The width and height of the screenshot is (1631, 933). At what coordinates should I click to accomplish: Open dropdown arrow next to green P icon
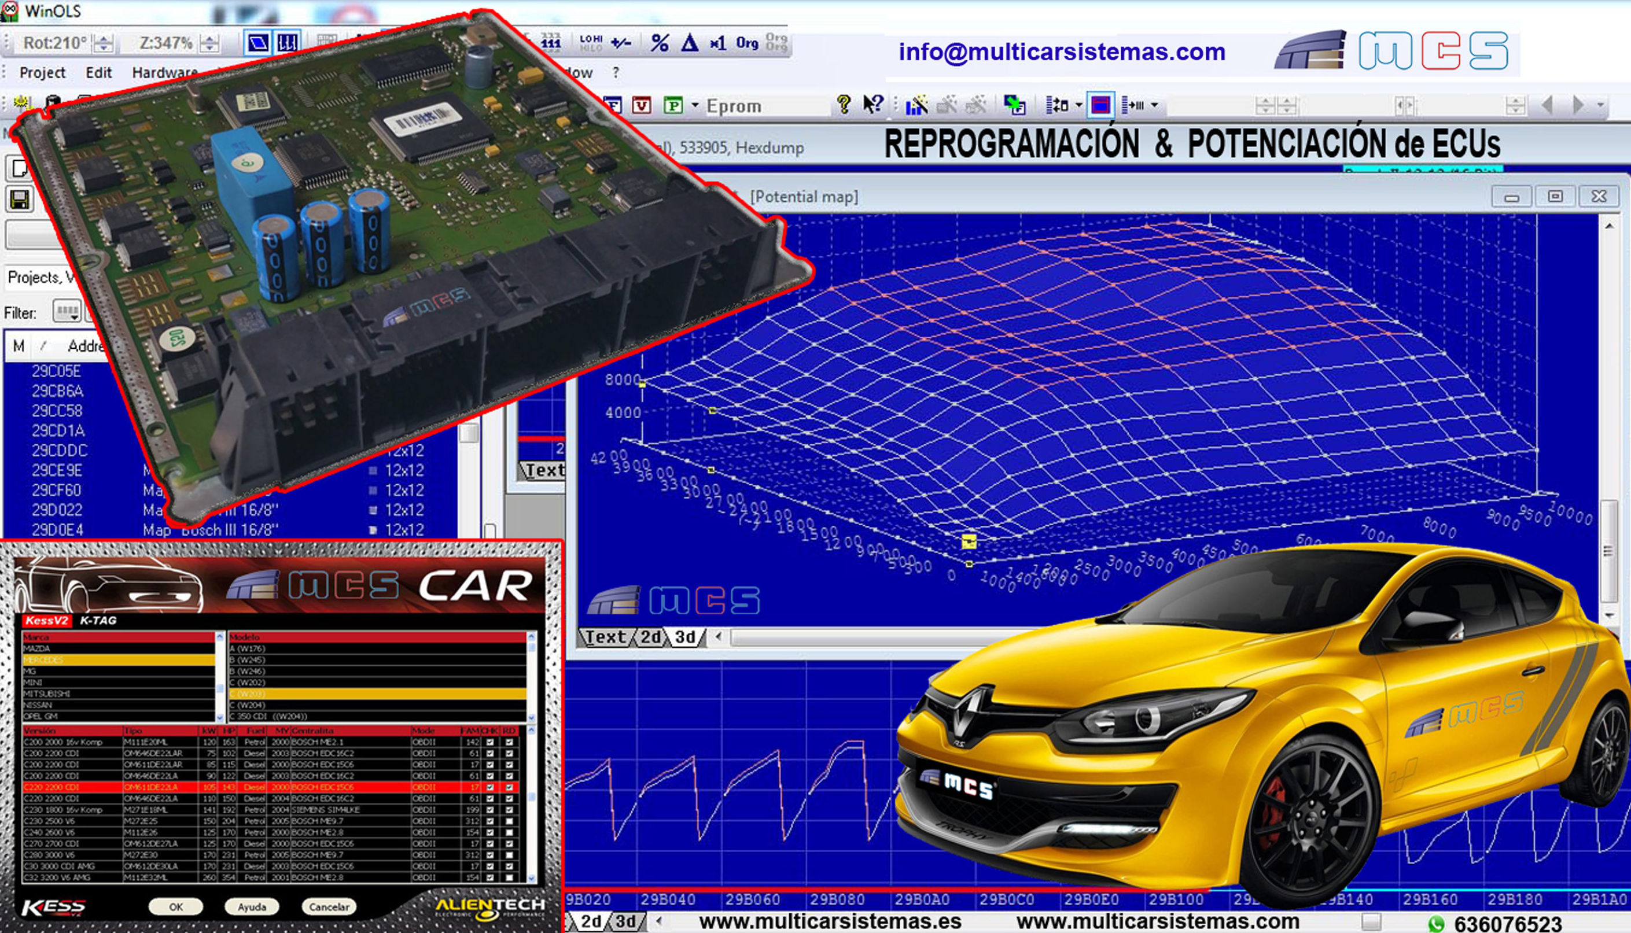pyautogui.click(x=694, y=105)
